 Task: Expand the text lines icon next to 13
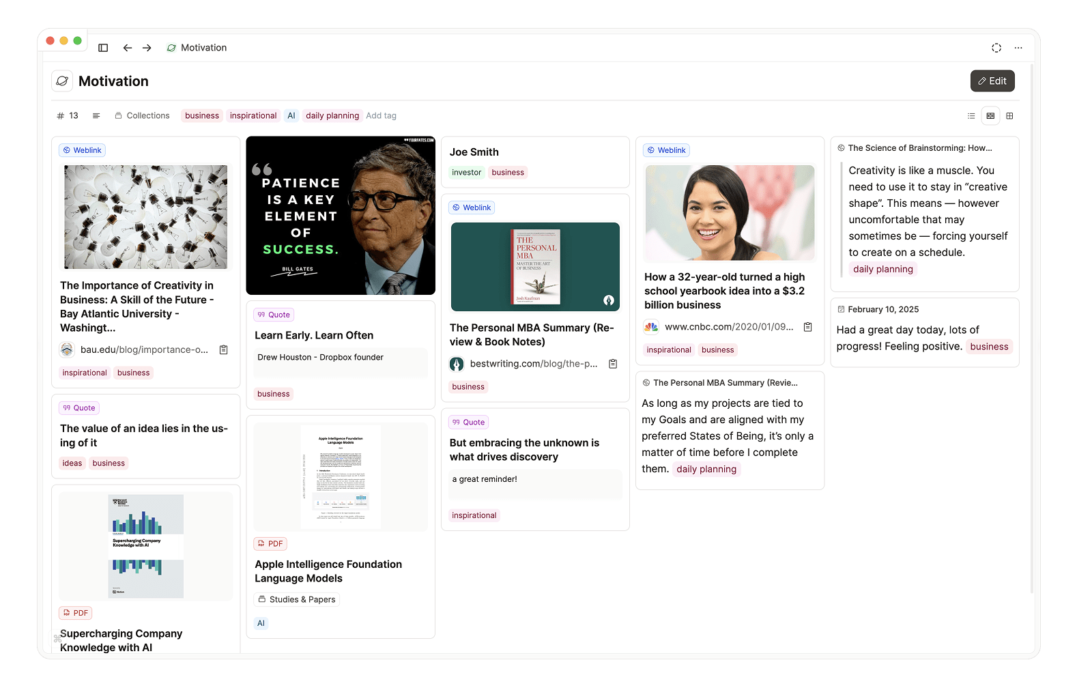(96, 116)
